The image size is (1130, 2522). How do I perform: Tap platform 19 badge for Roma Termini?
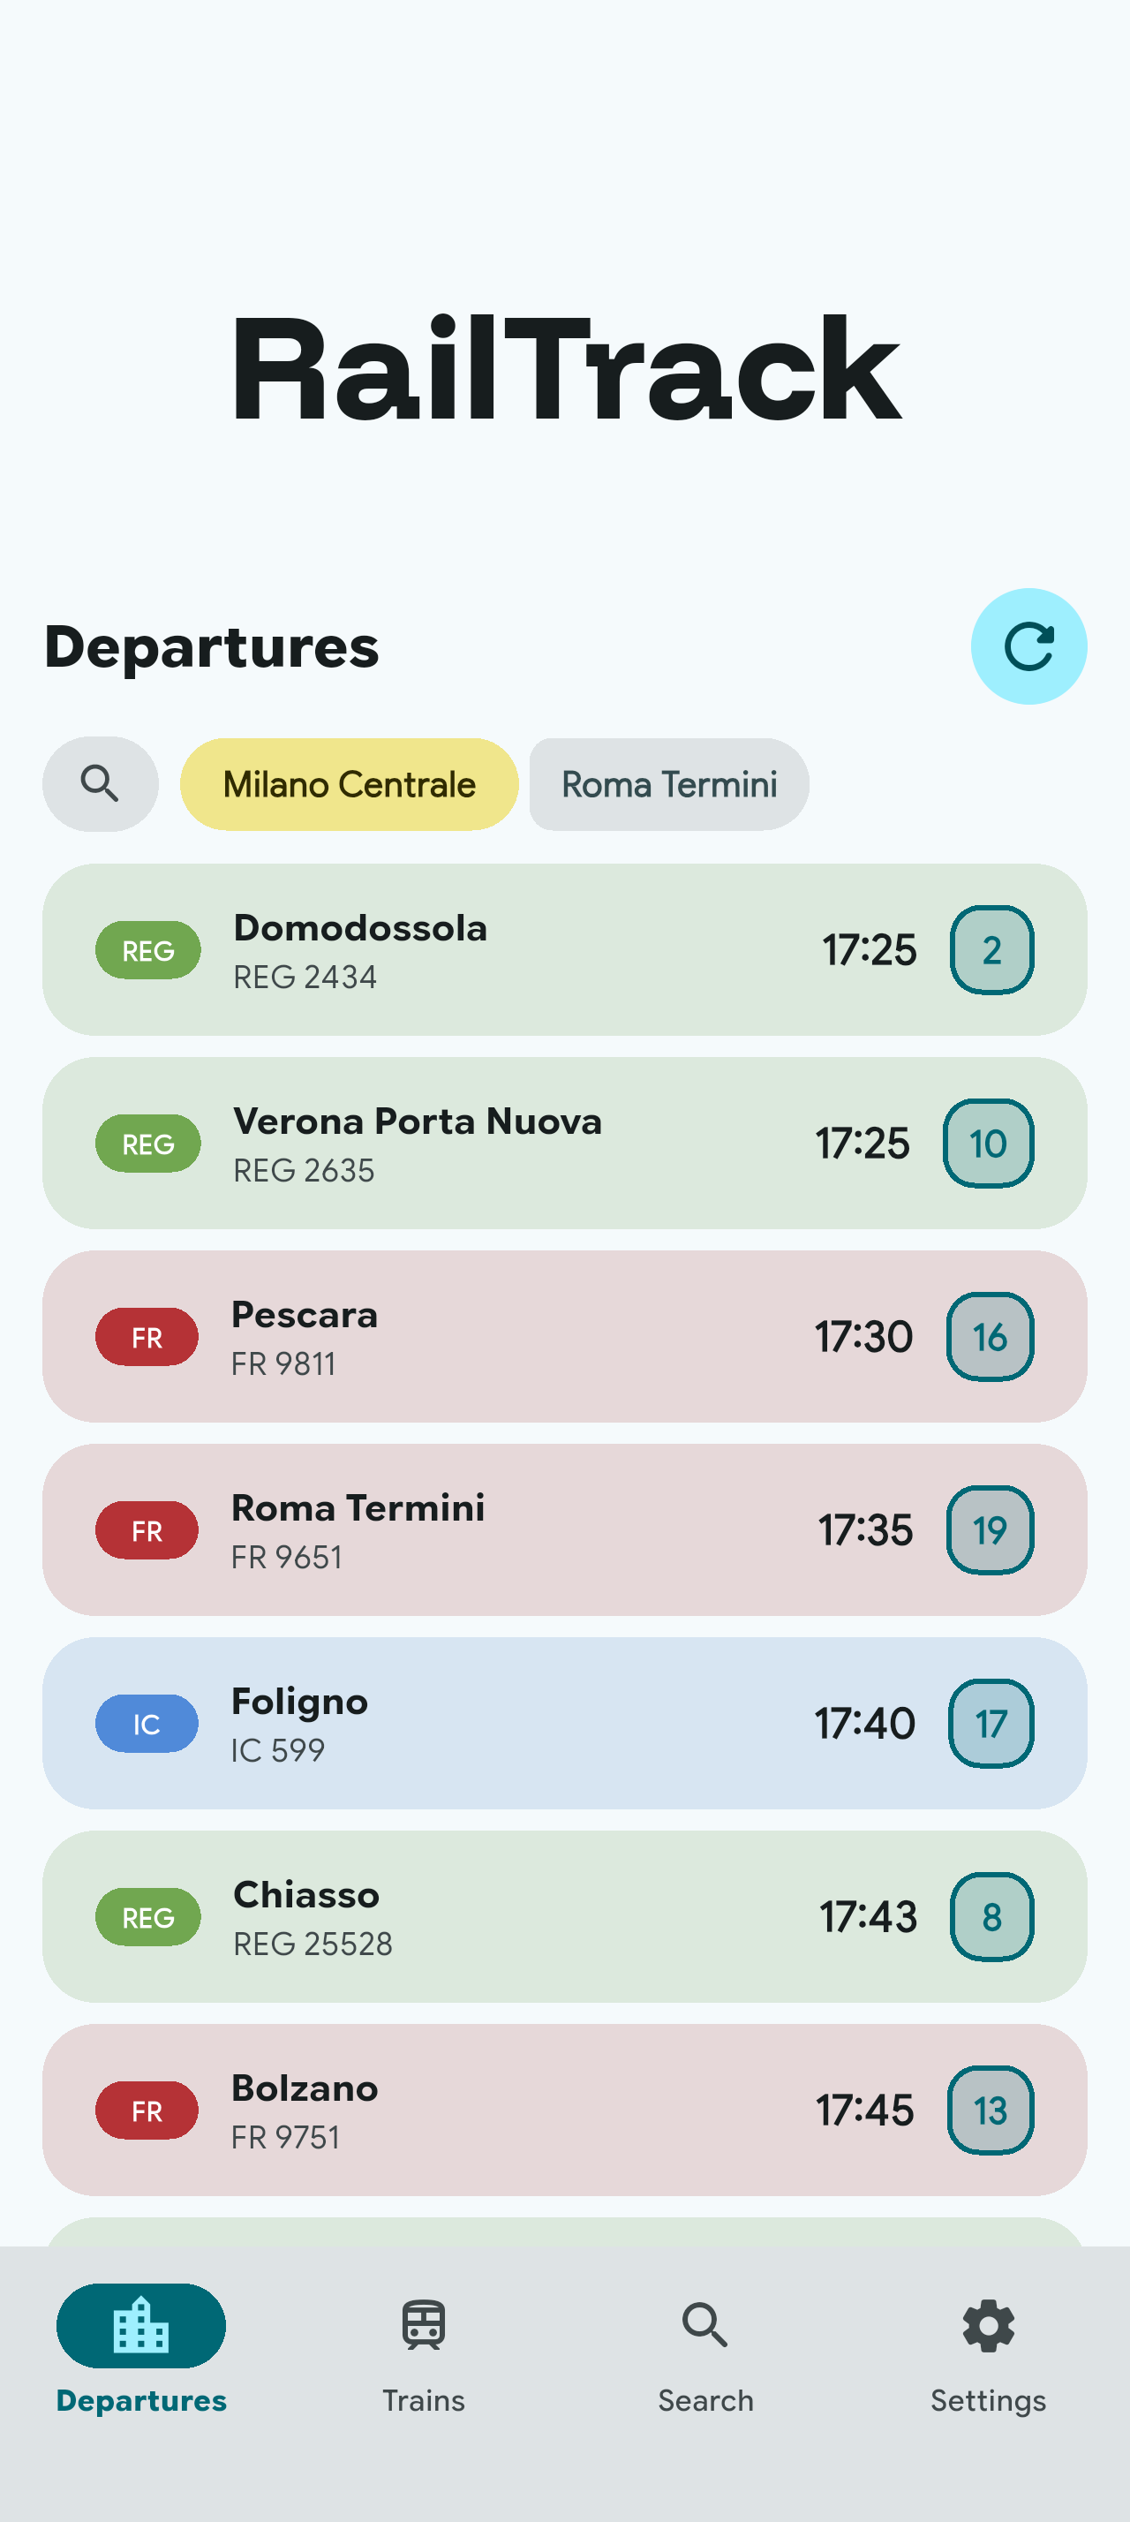coord(991,1529)
